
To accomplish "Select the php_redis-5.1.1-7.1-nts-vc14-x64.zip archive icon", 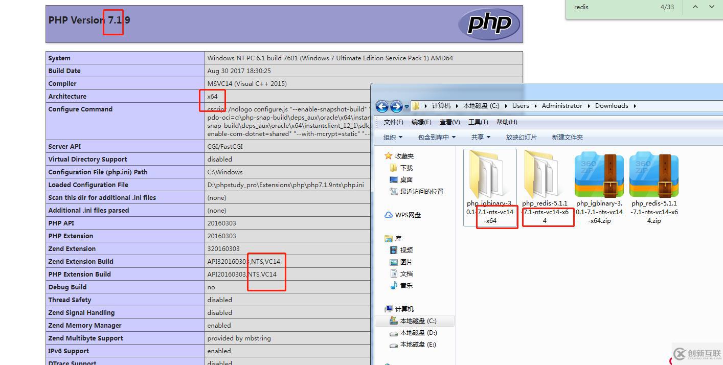I will coord(654,174).
